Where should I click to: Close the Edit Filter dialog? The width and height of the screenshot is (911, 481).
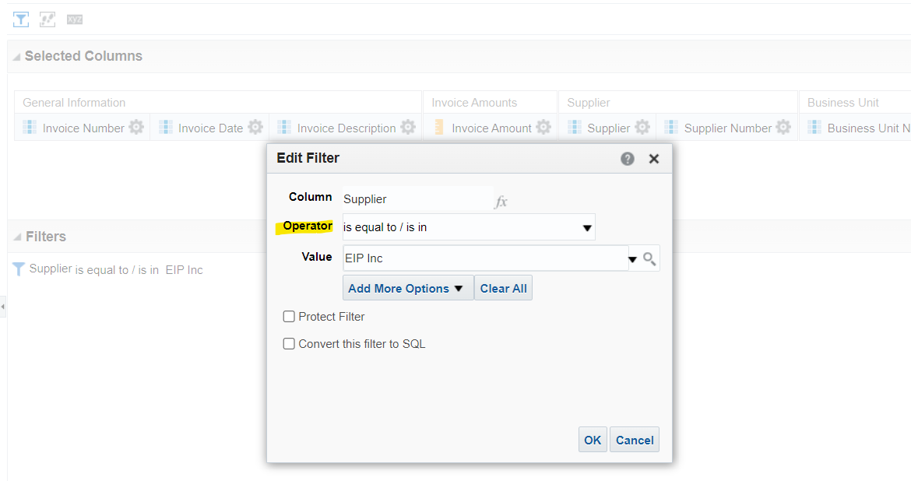(653, 159)
